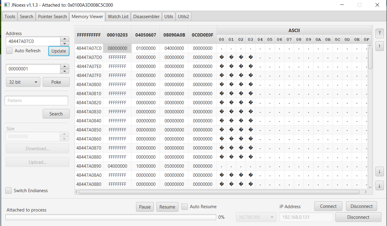Screen dimensions: 387x226
Task: Click the progress bar showing 0%
Action: pos(111,217)
